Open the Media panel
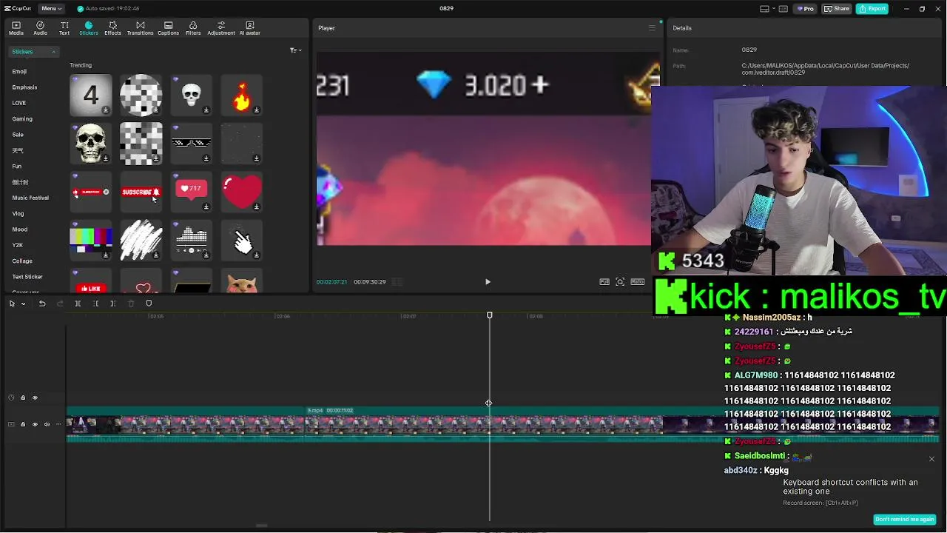Image resolution: width=947 pixels, height=533 pixels. pyautogui.click(x=16, y=28)
